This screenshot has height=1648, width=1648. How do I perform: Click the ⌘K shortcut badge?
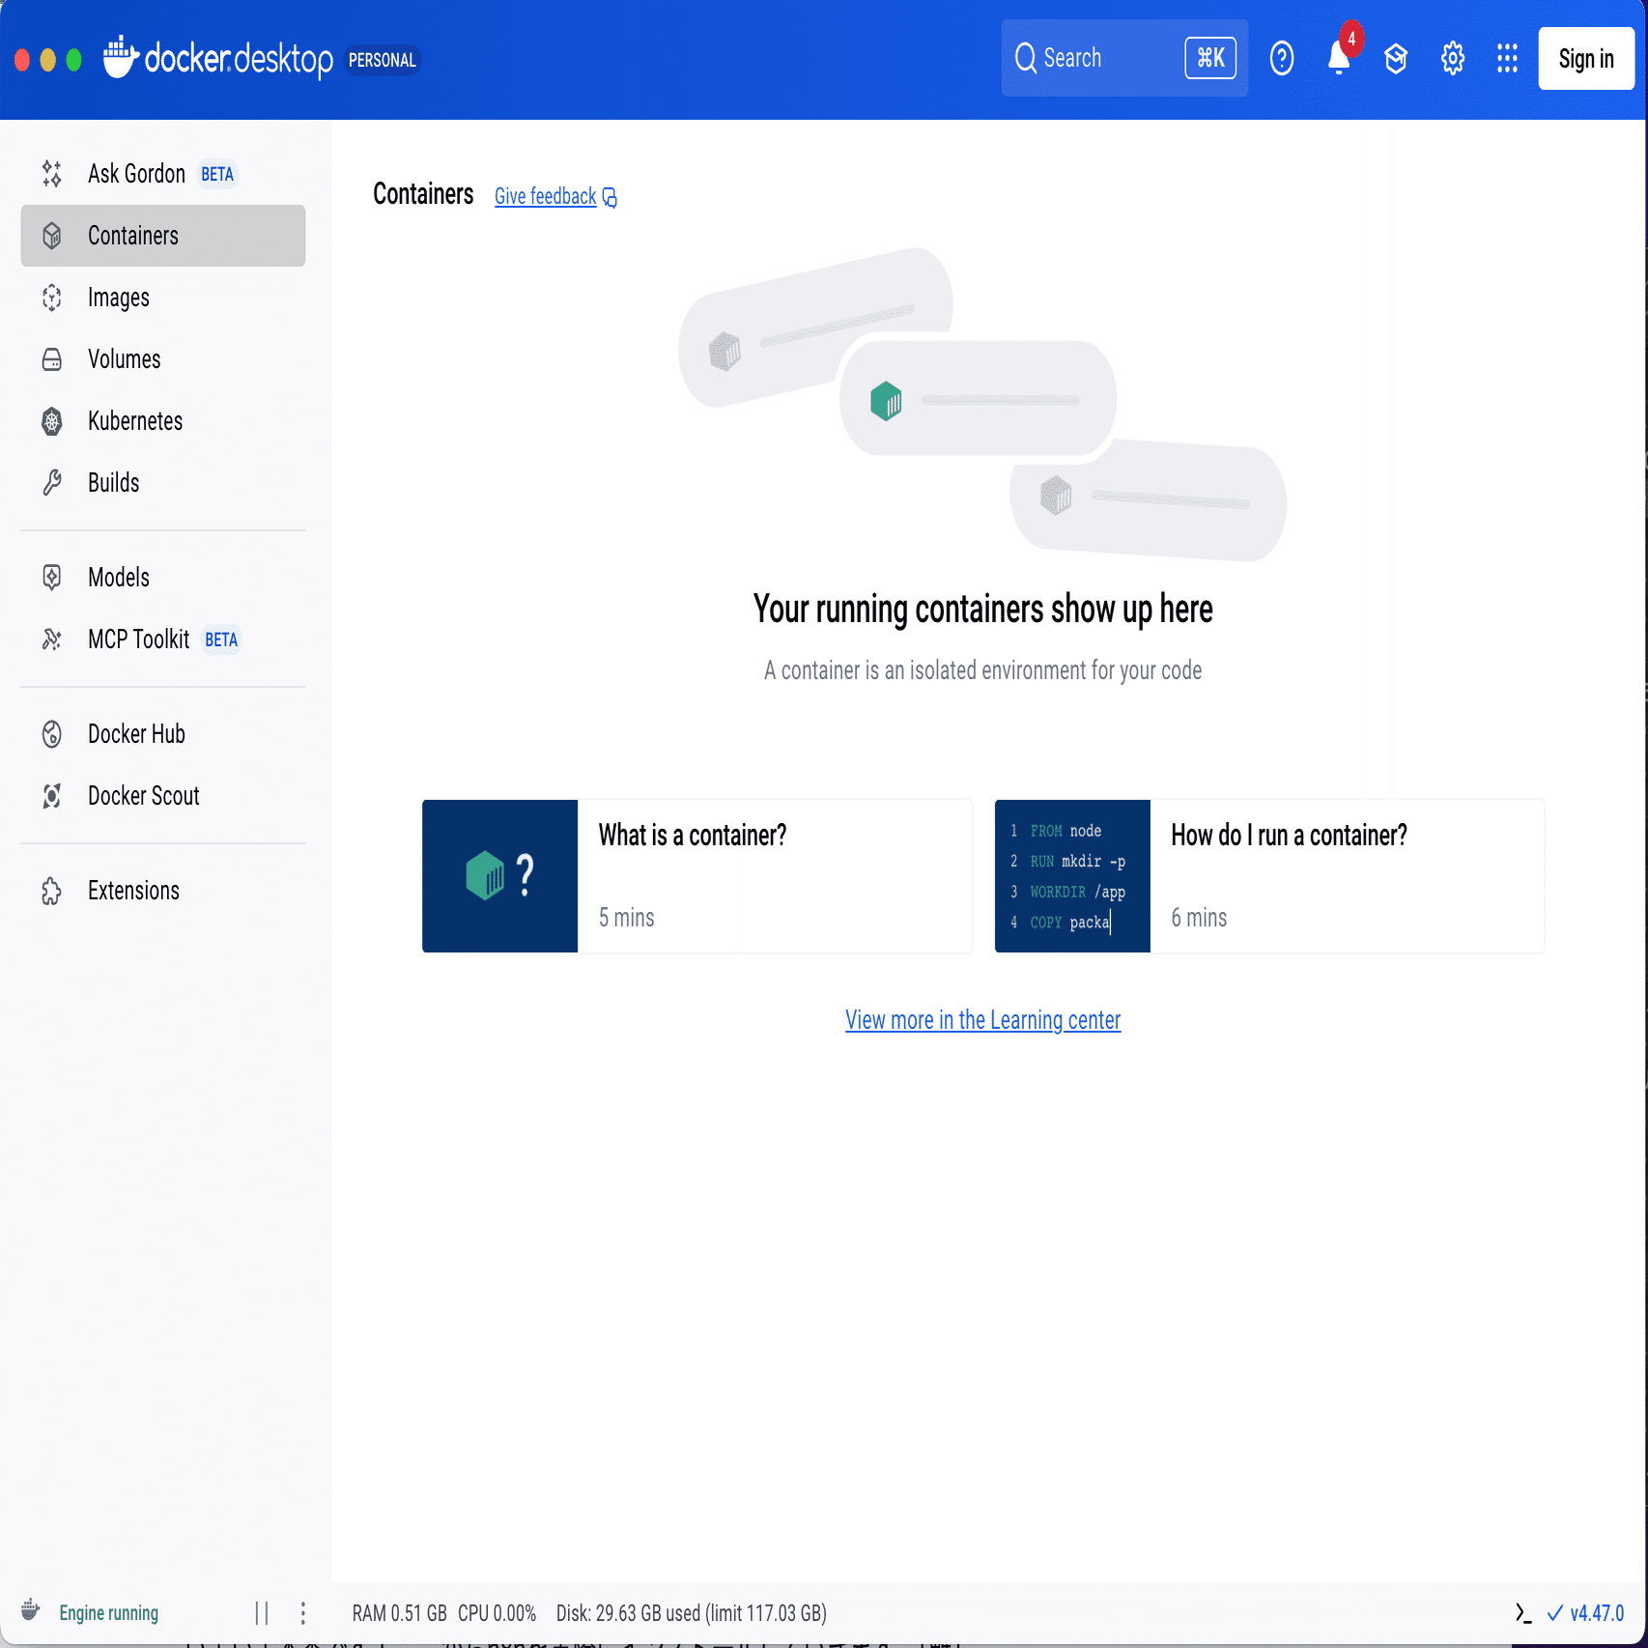point(1210,58)
